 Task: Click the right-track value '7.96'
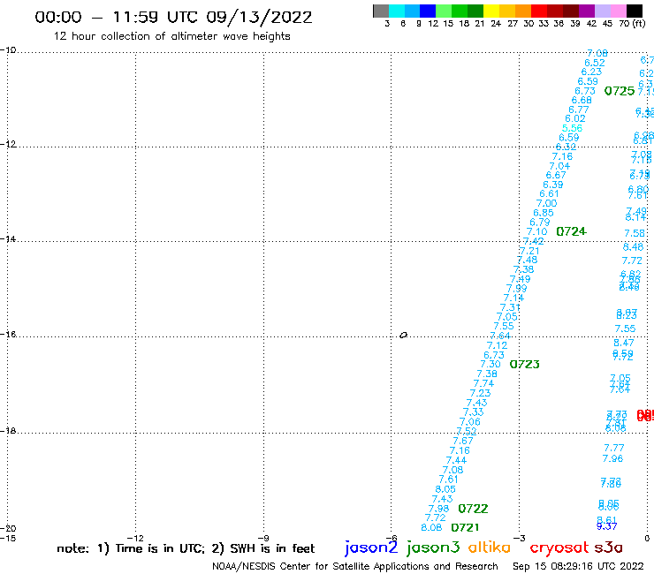point(612,458)
